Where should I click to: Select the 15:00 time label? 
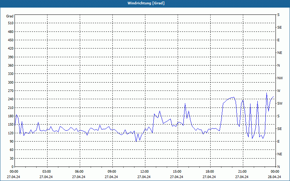tap(177, 172)
